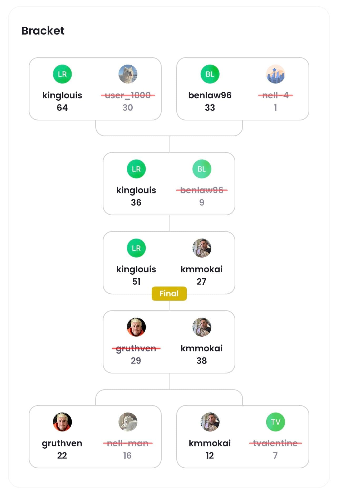The height and width of the screenshot is (495, 338).
Task: Open user_1000 dog avatar
Action: [128, 74]
